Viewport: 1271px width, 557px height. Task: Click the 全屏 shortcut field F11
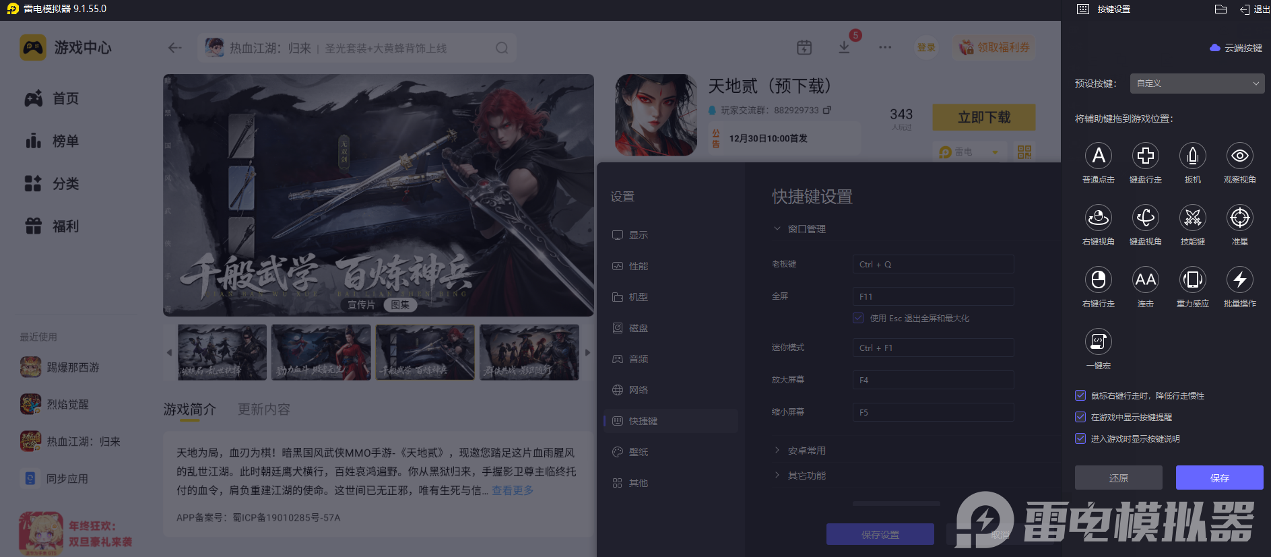pos(933,296)
